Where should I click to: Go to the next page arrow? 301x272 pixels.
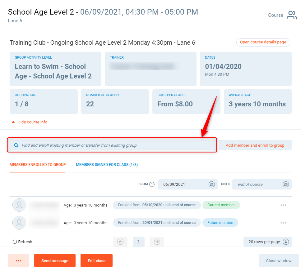click(x=157, y=242)
